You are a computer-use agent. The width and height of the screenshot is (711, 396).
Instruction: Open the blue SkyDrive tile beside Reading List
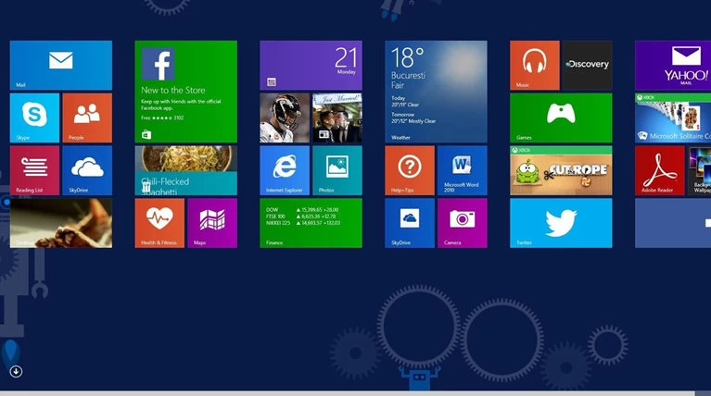click(x=87, y=170)
